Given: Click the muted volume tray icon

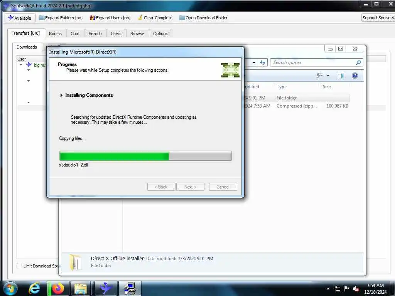Looking at the screenshot, I should click(x=356, y=289).
